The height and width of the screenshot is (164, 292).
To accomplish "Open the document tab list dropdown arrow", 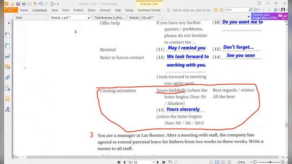I will point(249,17).
